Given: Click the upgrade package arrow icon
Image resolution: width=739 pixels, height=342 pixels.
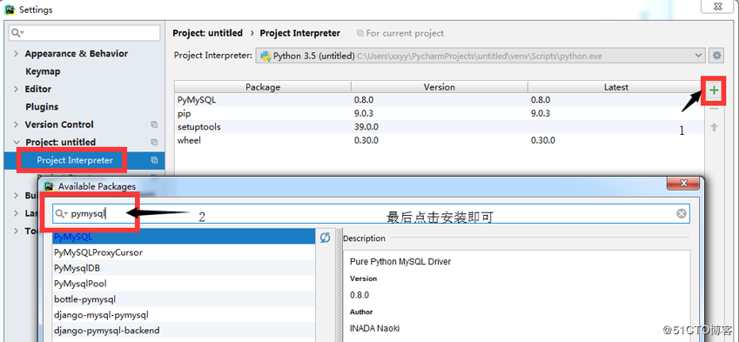Looking at the screenshot, I should point(714,127).
